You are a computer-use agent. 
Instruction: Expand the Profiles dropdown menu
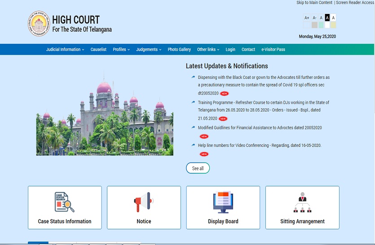coord(121,50)
